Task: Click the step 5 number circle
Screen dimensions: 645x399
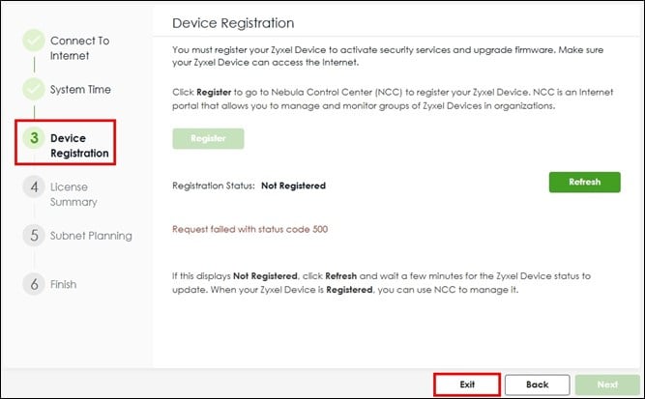Action: (x=34, y=235)
